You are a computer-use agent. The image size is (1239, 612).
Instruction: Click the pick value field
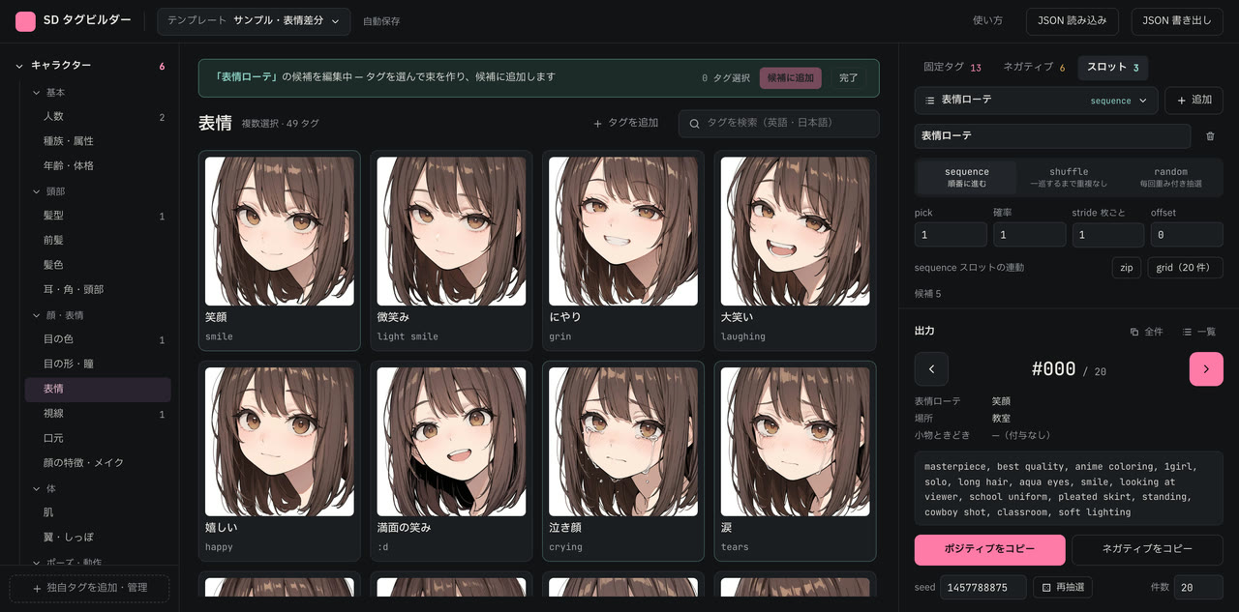point(951,235)
